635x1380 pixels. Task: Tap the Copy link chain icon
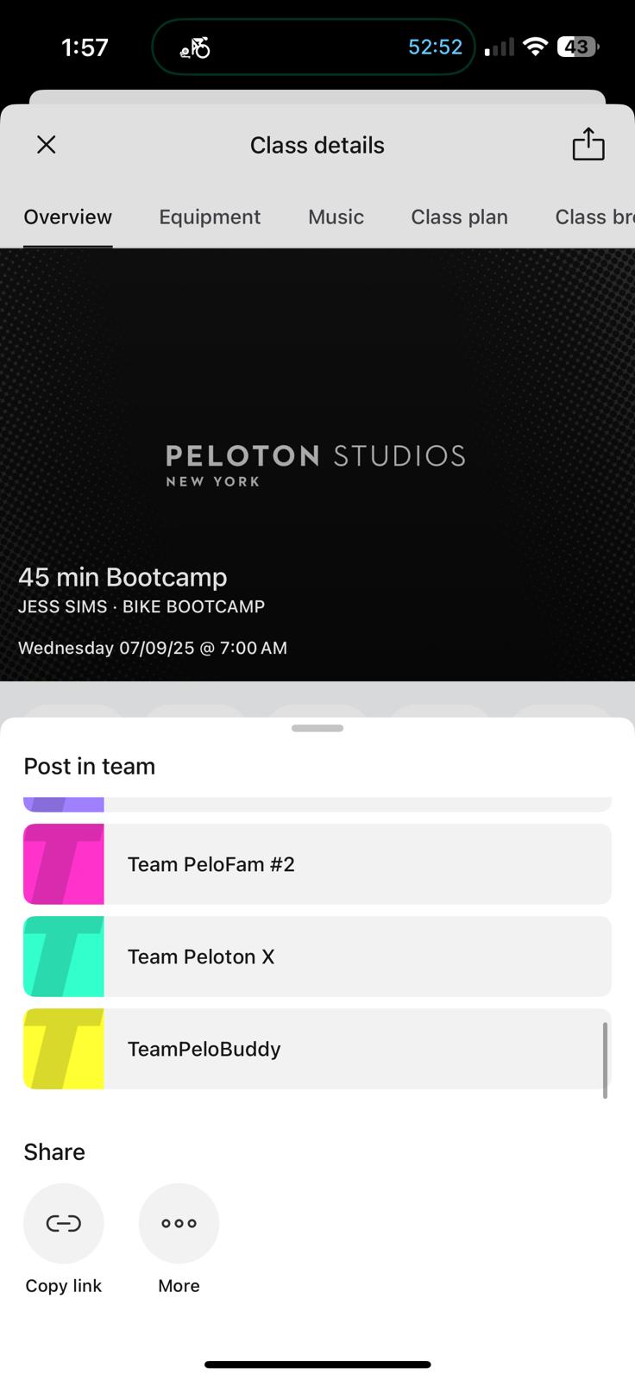[64, 1223]
